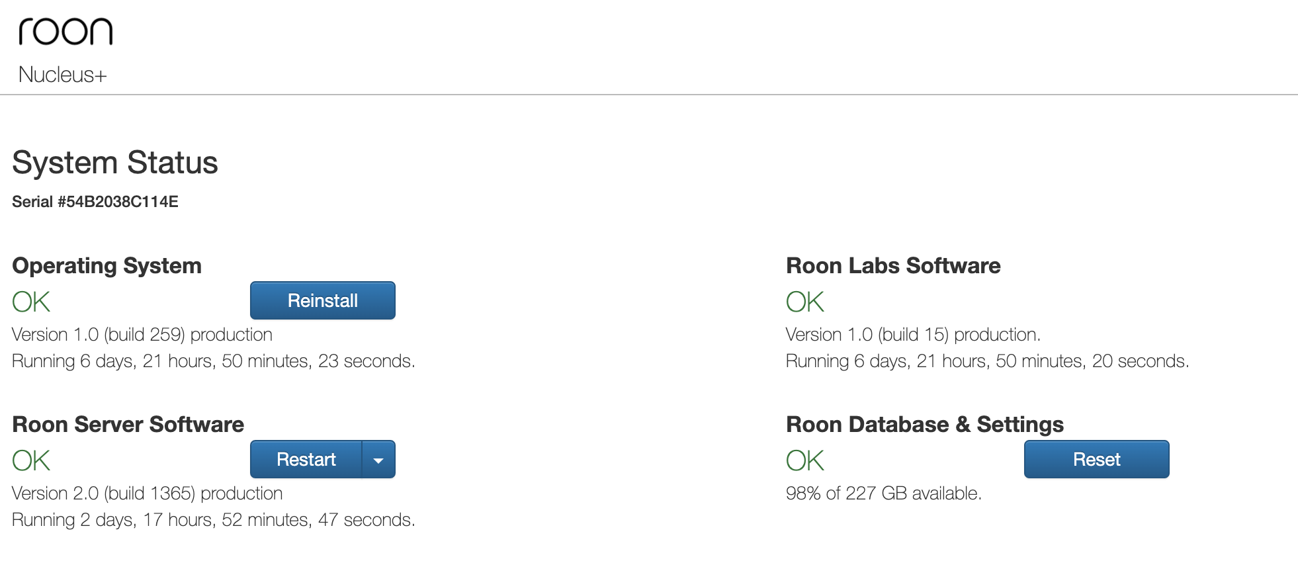Click the Reinstall operating system button
This screenshot has width=1298, height=561.
(x=323, y=300)
